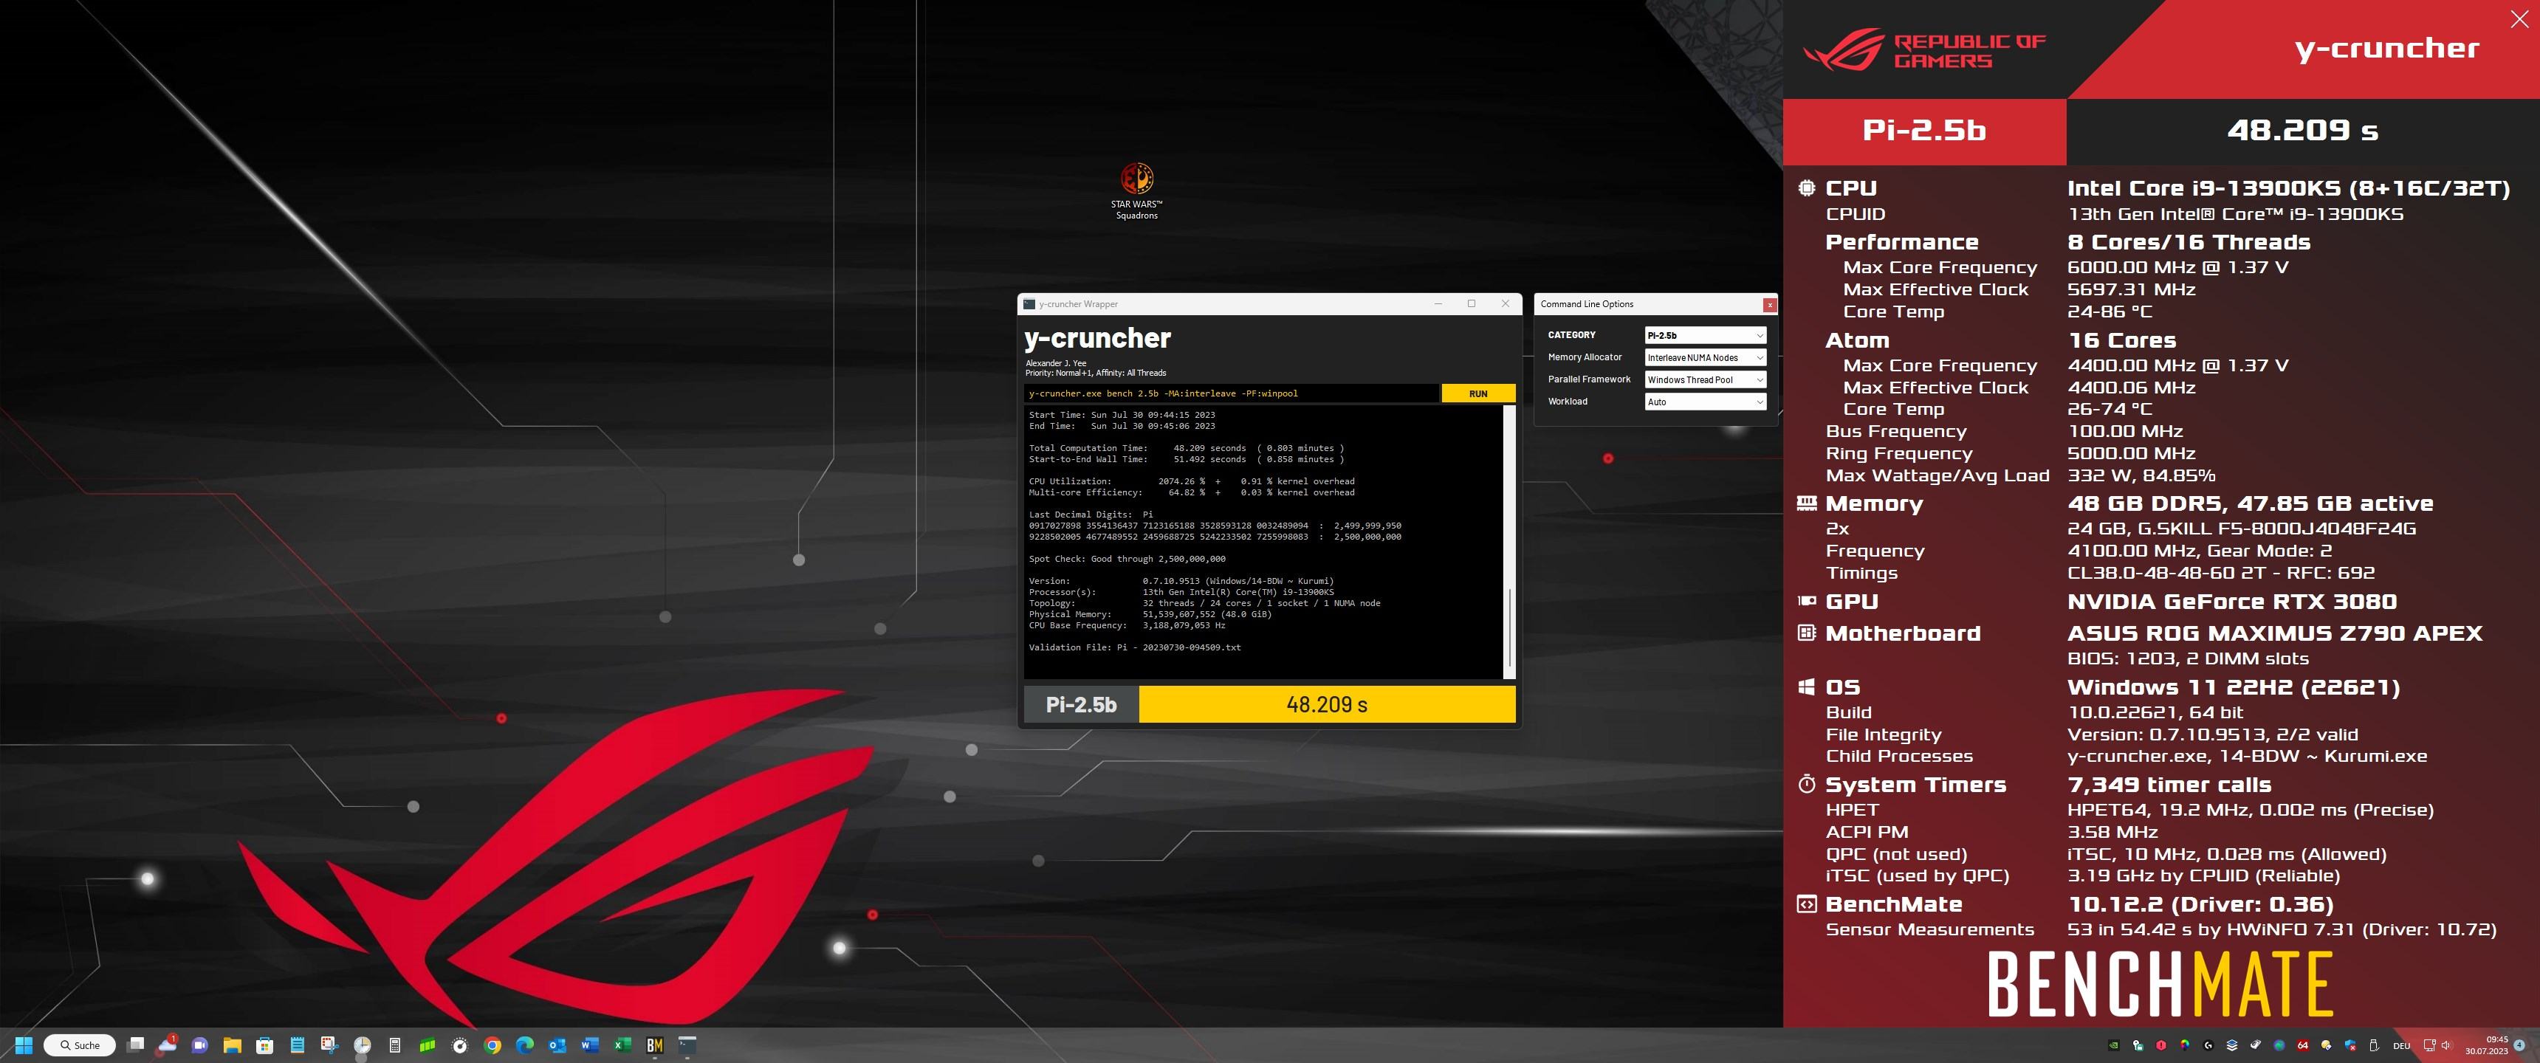Open File Explorer from the taskbar
Viewport: 2540px width, 1063px height.
click(233, 1045)
